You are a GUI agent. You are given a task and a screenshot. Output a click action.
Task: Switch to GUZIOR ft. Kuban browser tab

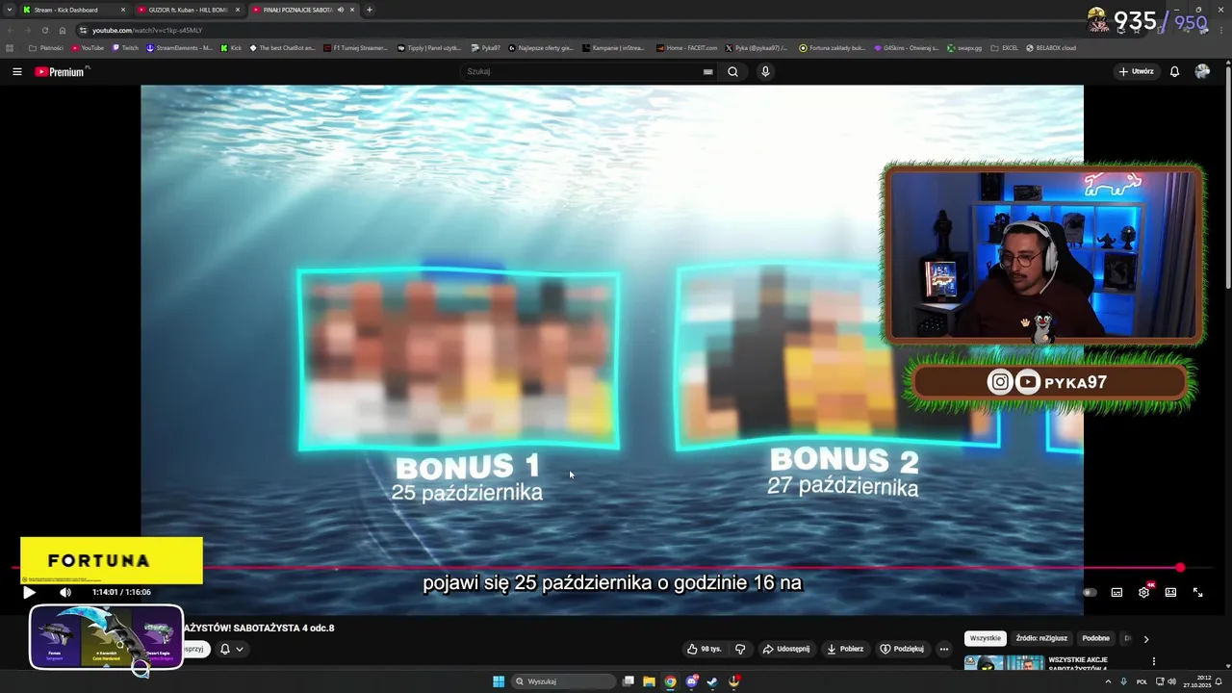(x=188, y=10)
